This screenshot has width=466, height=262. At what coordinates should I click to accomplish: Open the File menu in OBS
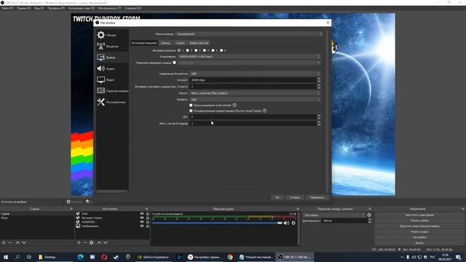click(7, 8)
